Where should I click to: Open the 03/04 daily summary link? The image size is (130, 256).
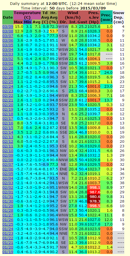click(x=7, y=49)
